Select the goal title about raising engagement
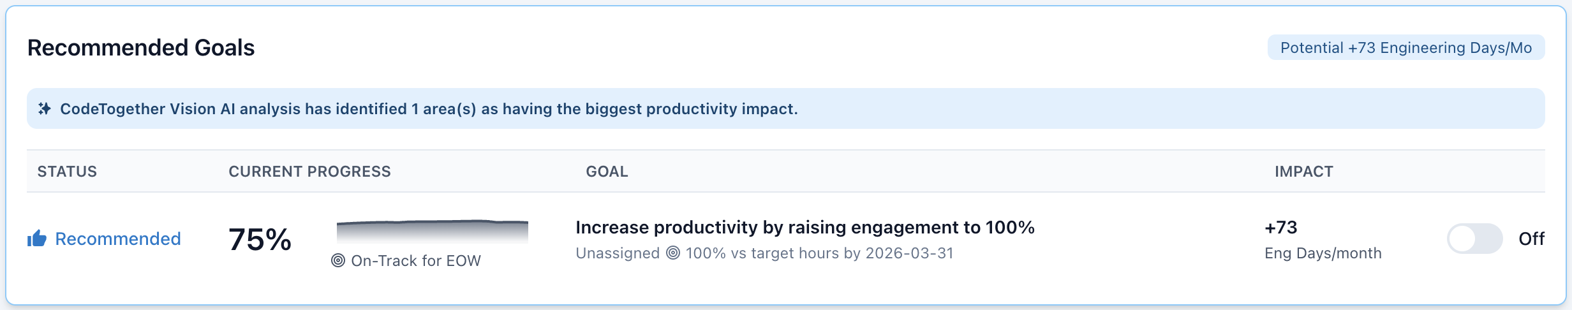The width and height of the screenshot is (1572, 310). (805, 227)
